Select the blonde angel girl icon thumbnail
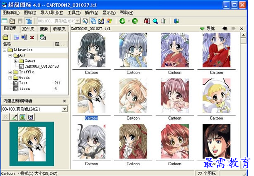Screen dimensions: 254x176 click(x=92, y=96)
